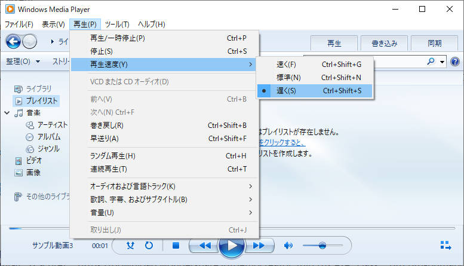Select プレイリスト in the navigation tree
The image size is (464, 266).
click(x=36, y=100)
